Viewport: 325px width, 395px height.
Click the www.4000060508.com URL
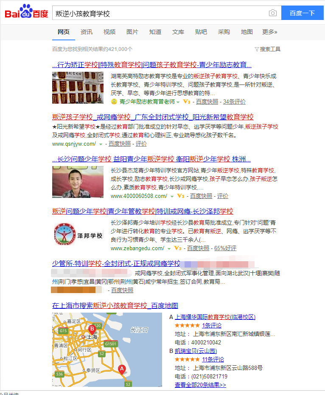(139, 196)
